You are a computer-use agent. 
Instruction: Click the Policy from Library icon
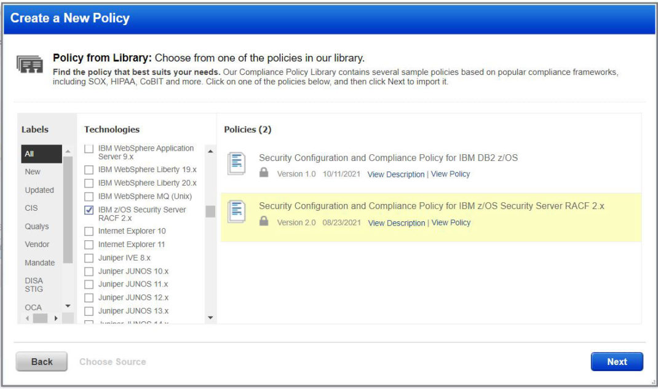point(30,64)
